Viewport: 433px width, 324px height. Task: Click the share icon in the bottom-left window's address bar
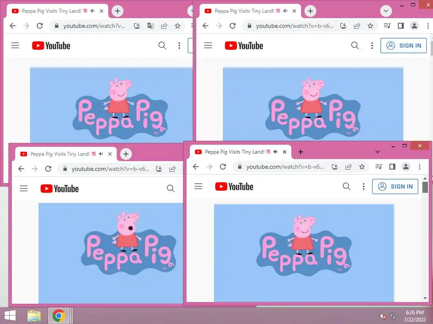173,169
